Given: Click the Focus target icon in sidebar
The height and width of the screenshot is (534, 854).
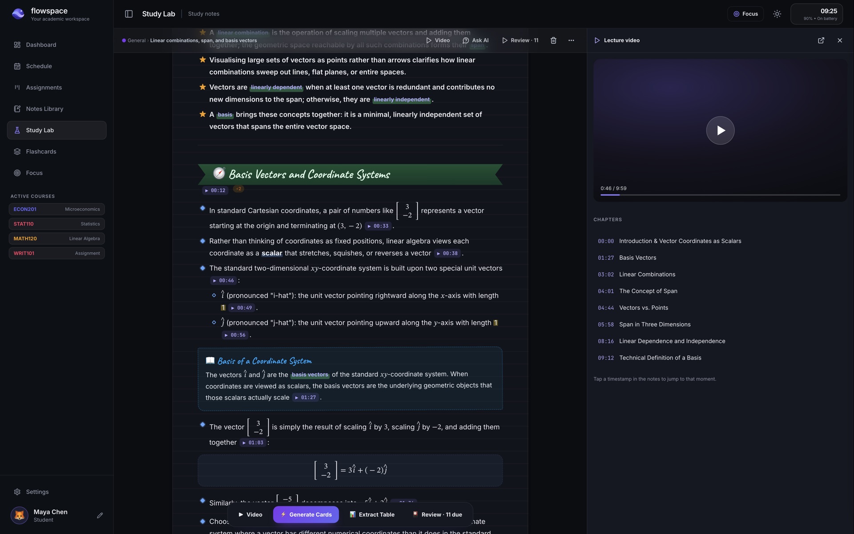Looking at the screenshot, I should pos(17,173).
